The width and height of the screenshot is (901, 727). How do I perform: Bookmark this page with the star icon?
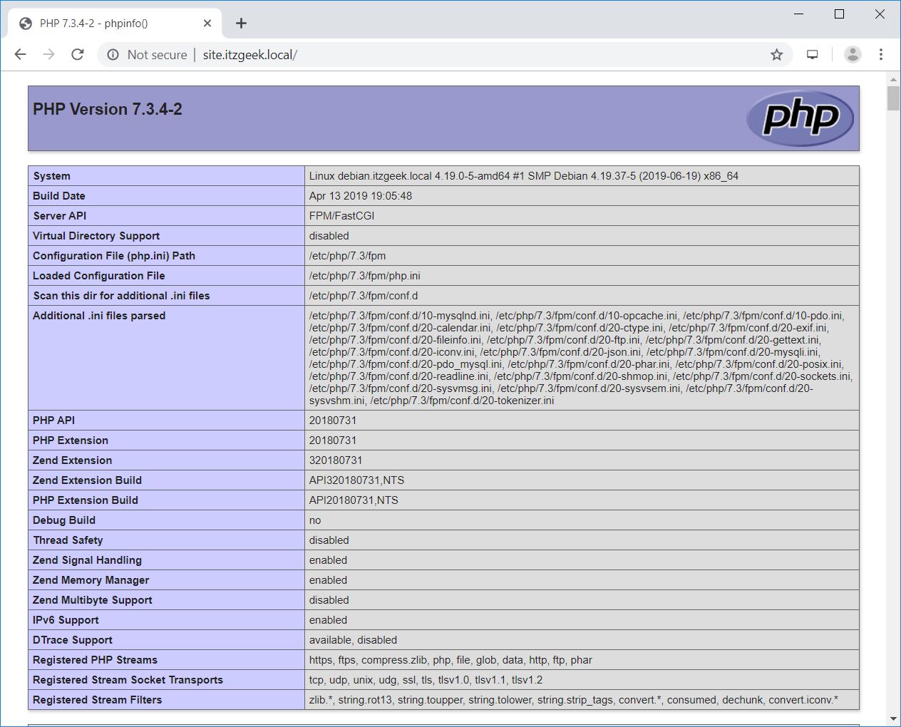point(776,55)
